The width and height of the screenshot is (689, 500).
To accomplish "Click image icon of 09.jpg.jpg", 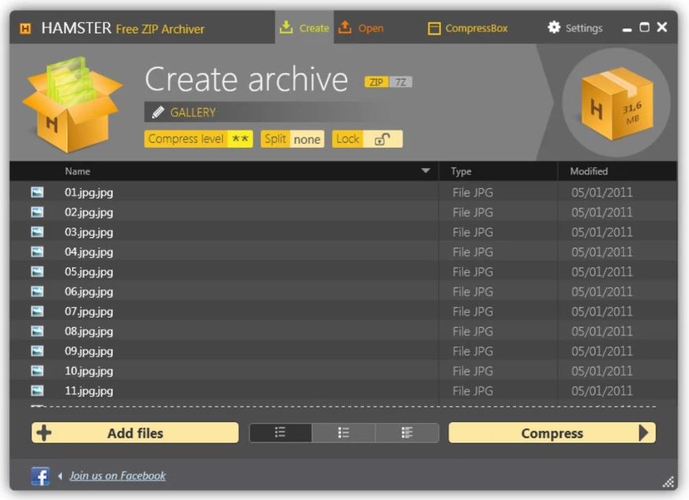I will pos(38,351).
